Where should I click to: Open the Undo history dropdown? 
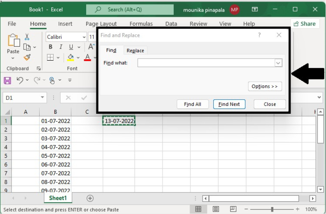[x=27, y=80]
